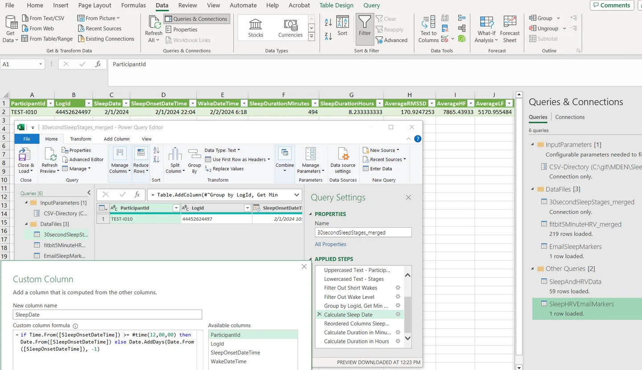642x370 pixels.
Task: Click Refresh Preview in Power Query Editor
Action: (x=49, y=161)
